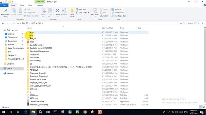Select the Project_R_DDD_34_M folder

click(x=38, y=82)
